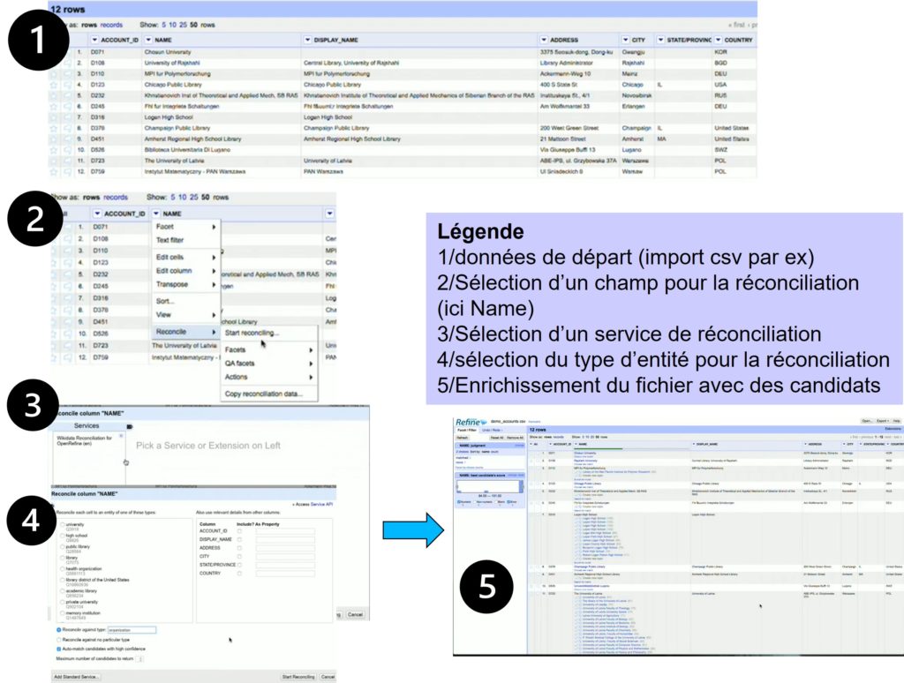The width and height of the screenshot is (904, 683).
Task: Flag row 12 (D759) in the top table
Action: 65,172
